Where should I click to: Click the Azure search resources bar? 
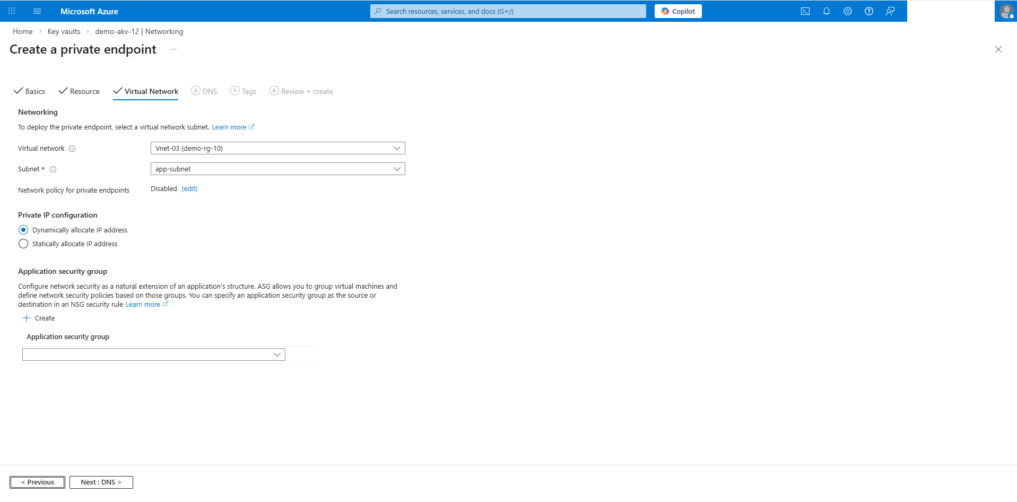(x=507, y=11)
